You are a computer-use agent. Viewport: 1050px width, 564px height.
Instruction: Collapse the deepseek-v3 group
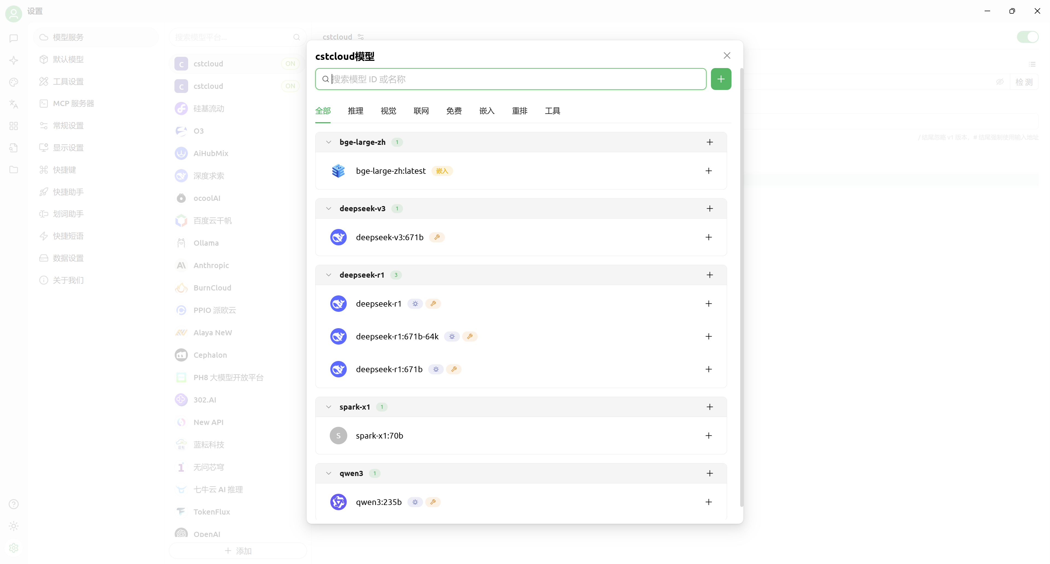point(328,208)
